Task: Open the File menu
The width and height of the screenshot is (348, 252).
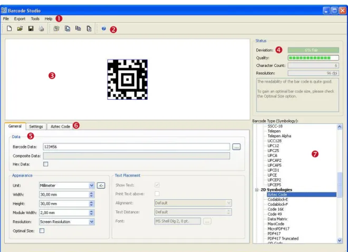Action: [x=6, y=19]
